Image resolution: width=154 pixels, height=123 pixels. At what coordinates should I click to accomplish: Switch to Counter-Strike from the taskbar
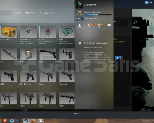33,121
